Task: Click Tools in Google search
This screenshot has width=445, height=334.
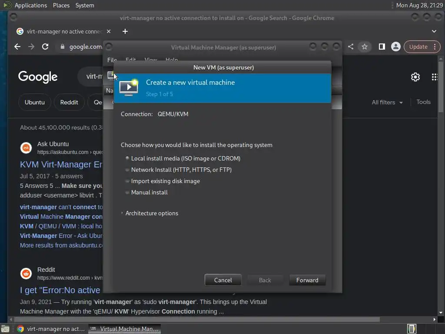Action: (423, 102)
